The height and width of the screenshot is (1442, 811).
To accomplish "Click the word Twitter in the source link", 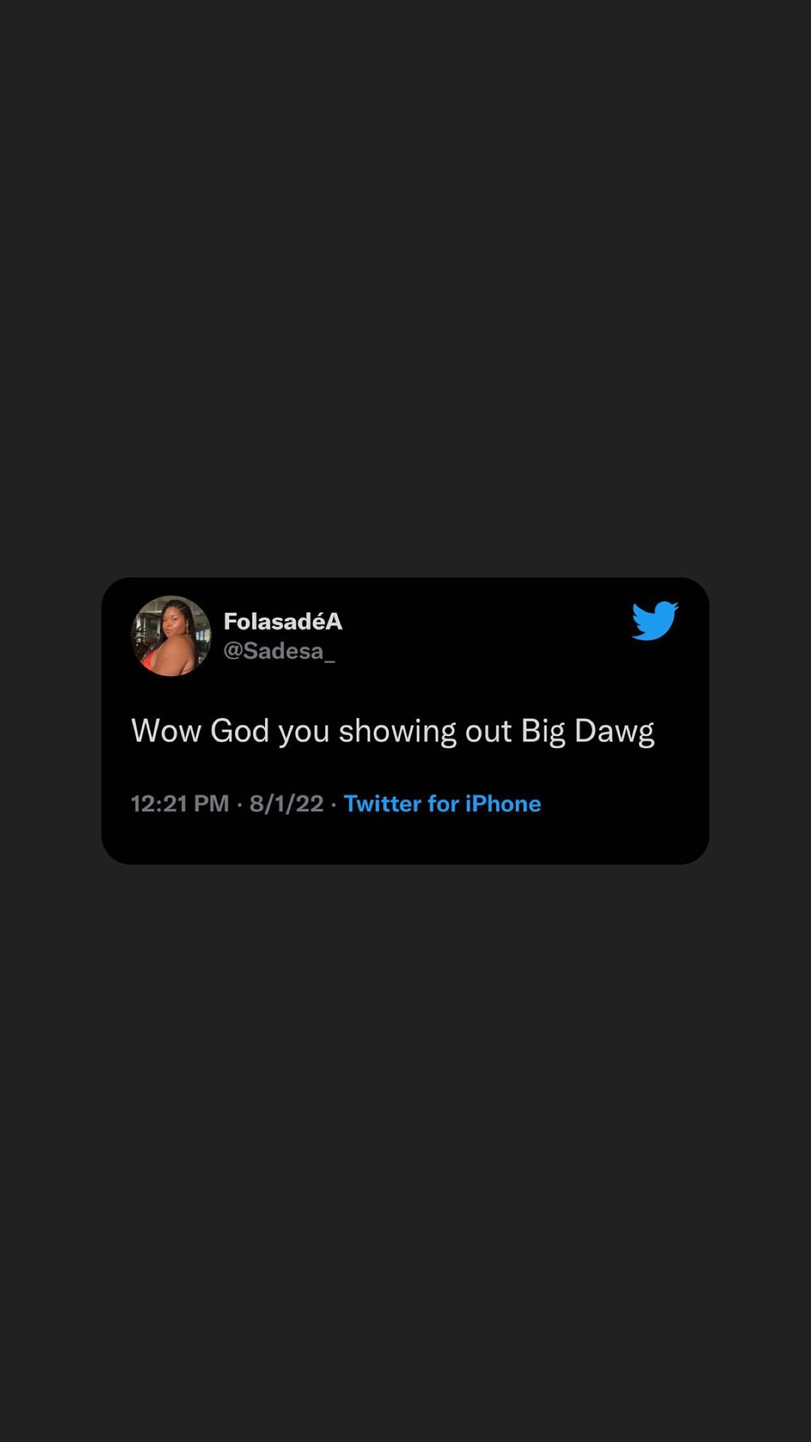I will click(x=382, y=804).
